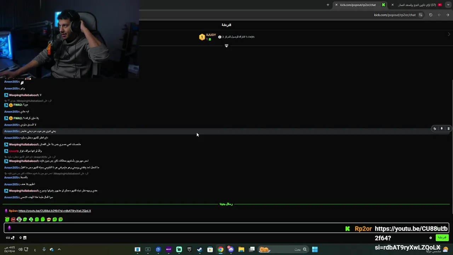Viewport: 453px width, 255px height.
Task: Pin the hovered chat message
Action: point(442,129)
